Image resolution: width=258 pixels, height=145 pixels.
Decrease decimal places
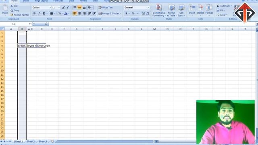[148, 13]
